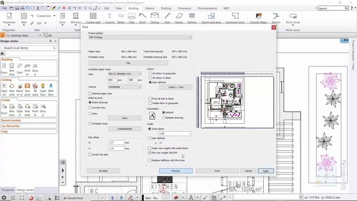This screenshot has height=201, width=357.
Task: Select the Ramp tool
Action: (179, 18)
